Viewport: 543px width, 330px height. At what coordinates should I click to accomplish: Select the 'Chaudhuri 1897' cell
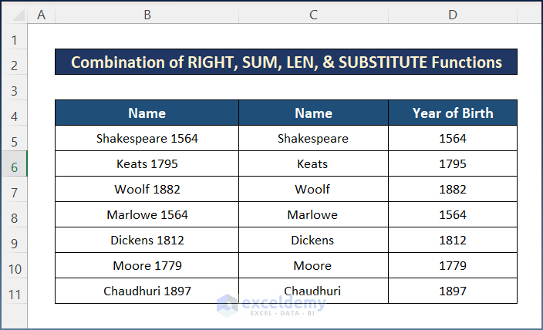(147, 291)
